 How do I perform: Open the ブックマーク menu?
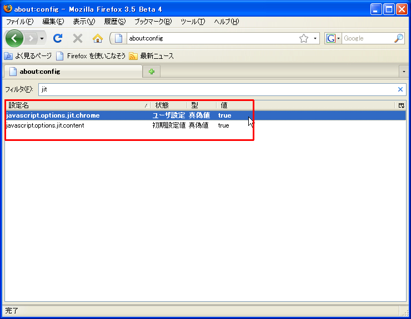pyautogui.click(x=153, y=22)
